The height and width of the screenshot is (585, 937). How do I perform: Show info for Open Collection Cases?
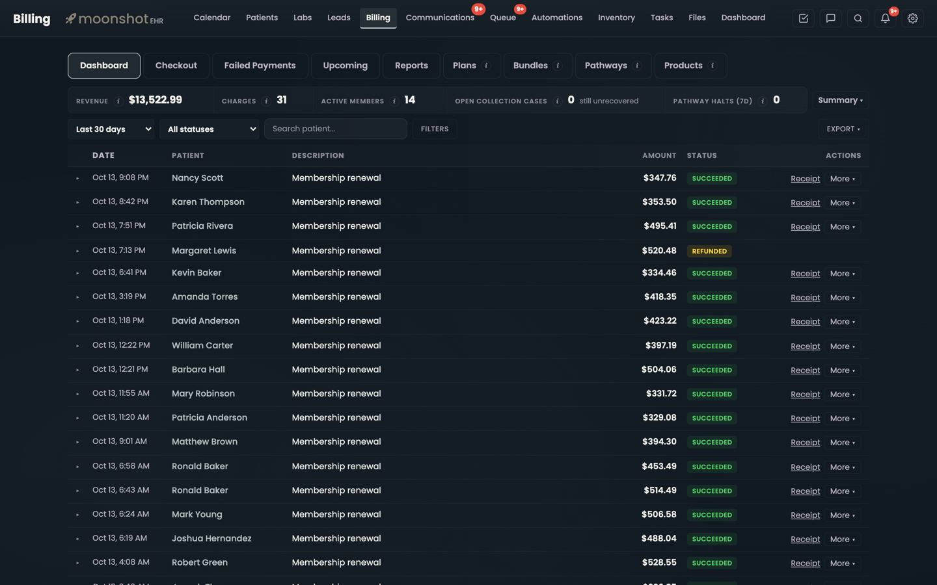557,101
